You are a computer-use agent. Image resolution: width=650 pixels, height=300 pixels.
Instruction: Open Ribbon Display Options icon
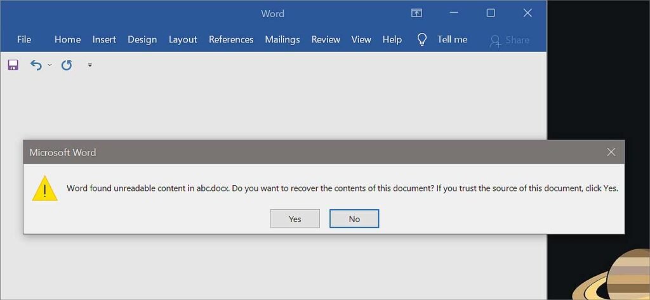click(416, 13)
